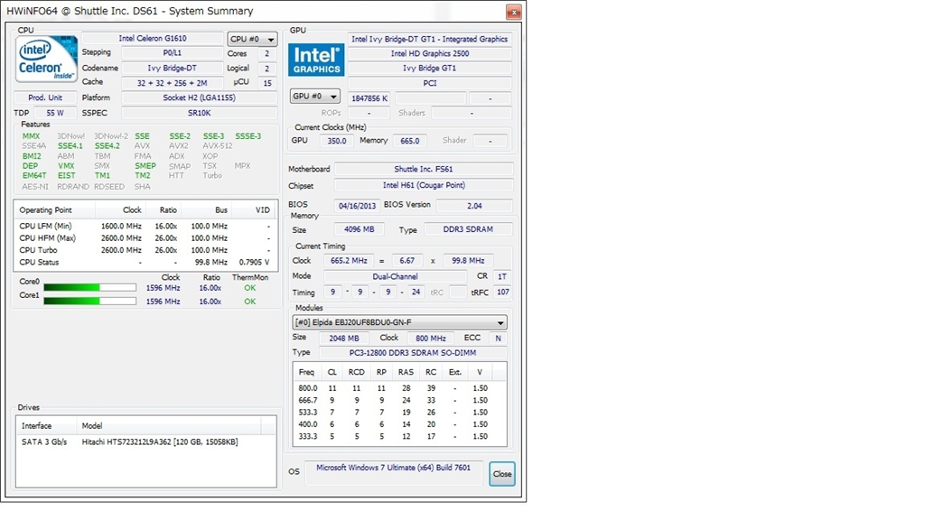Click the ECC value N

[498, 339]
